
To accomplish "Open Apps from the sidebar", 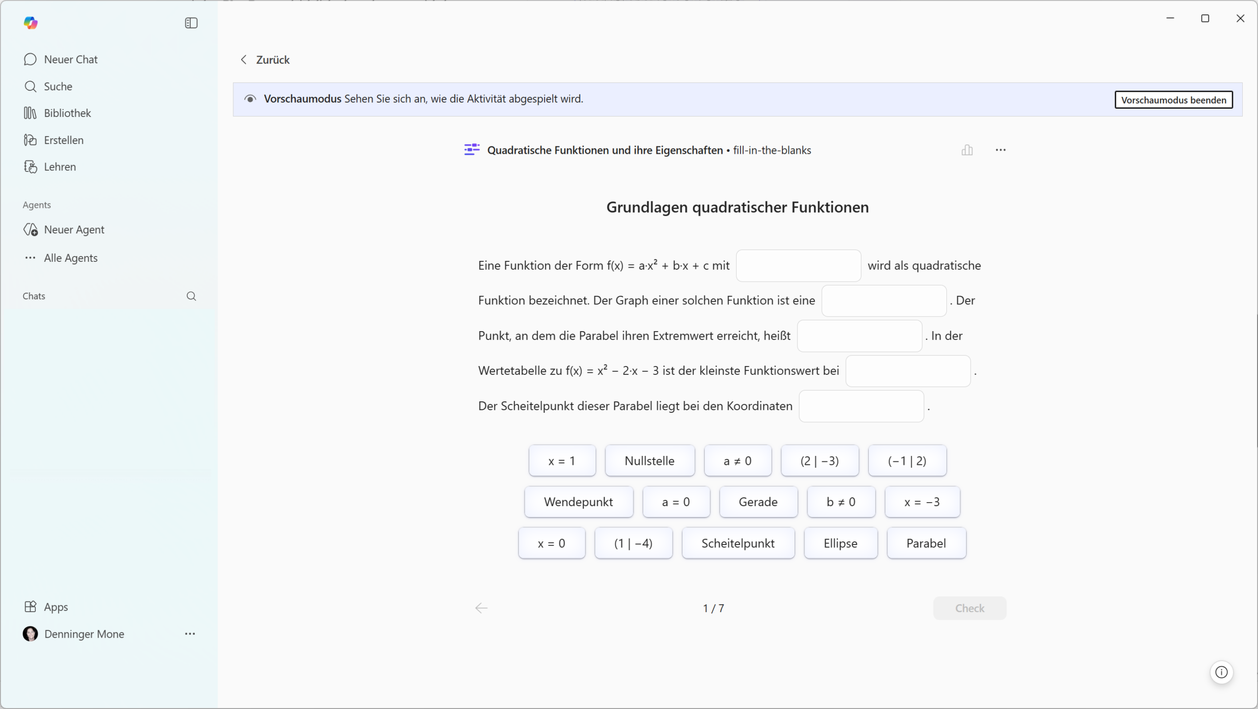I will tap(56, 607).
